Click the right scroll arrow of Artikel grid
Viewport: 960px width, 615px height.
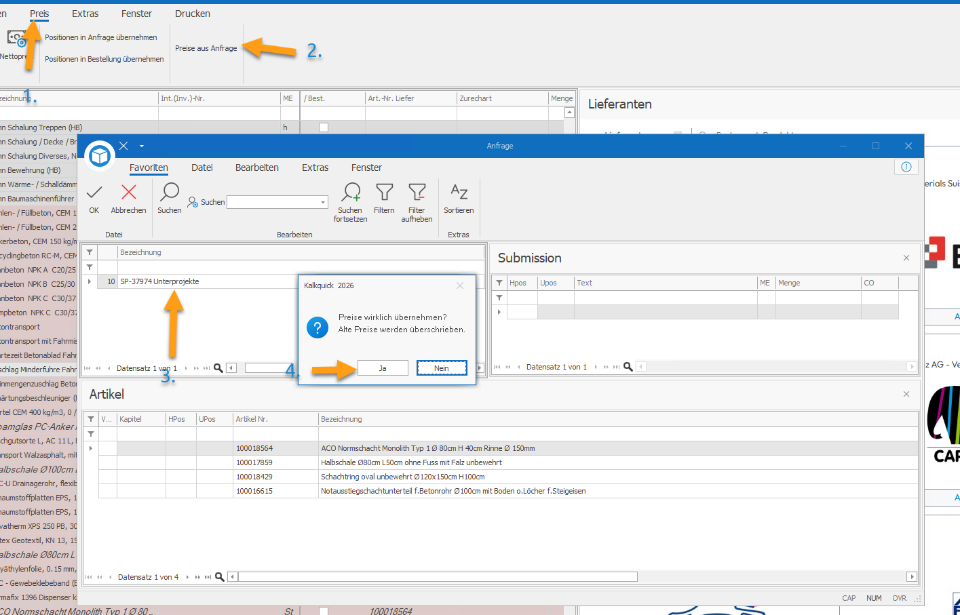pos(912,577)
